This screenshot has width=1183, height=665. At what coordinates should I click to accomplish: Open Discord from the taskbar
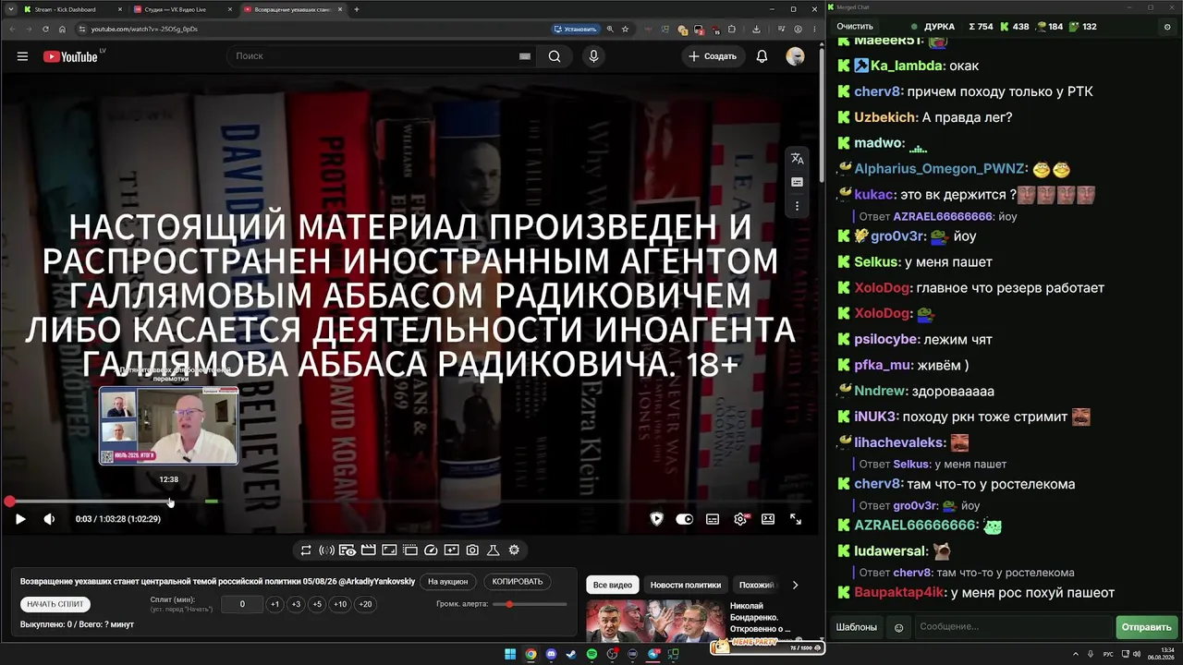(x=551, y=654)
